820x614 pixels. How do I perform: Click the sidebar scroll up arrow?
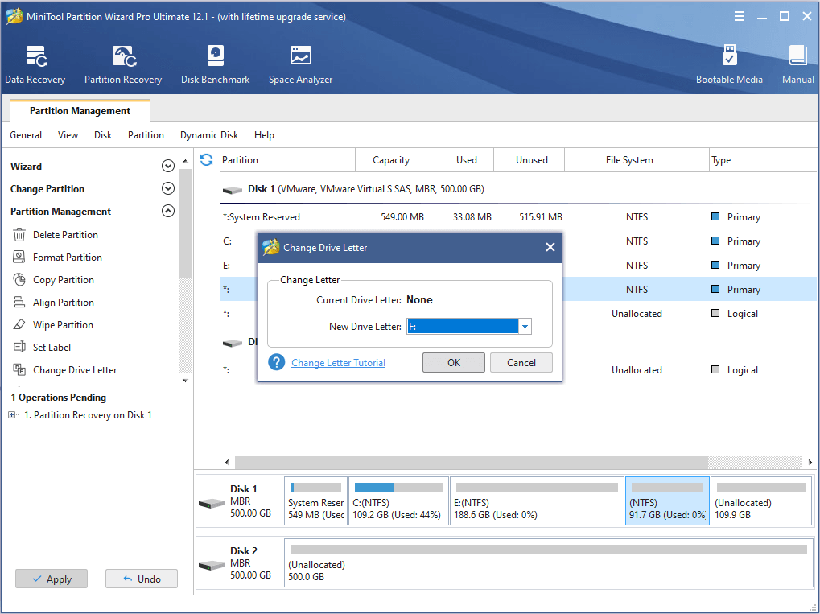tap(185, 161)
